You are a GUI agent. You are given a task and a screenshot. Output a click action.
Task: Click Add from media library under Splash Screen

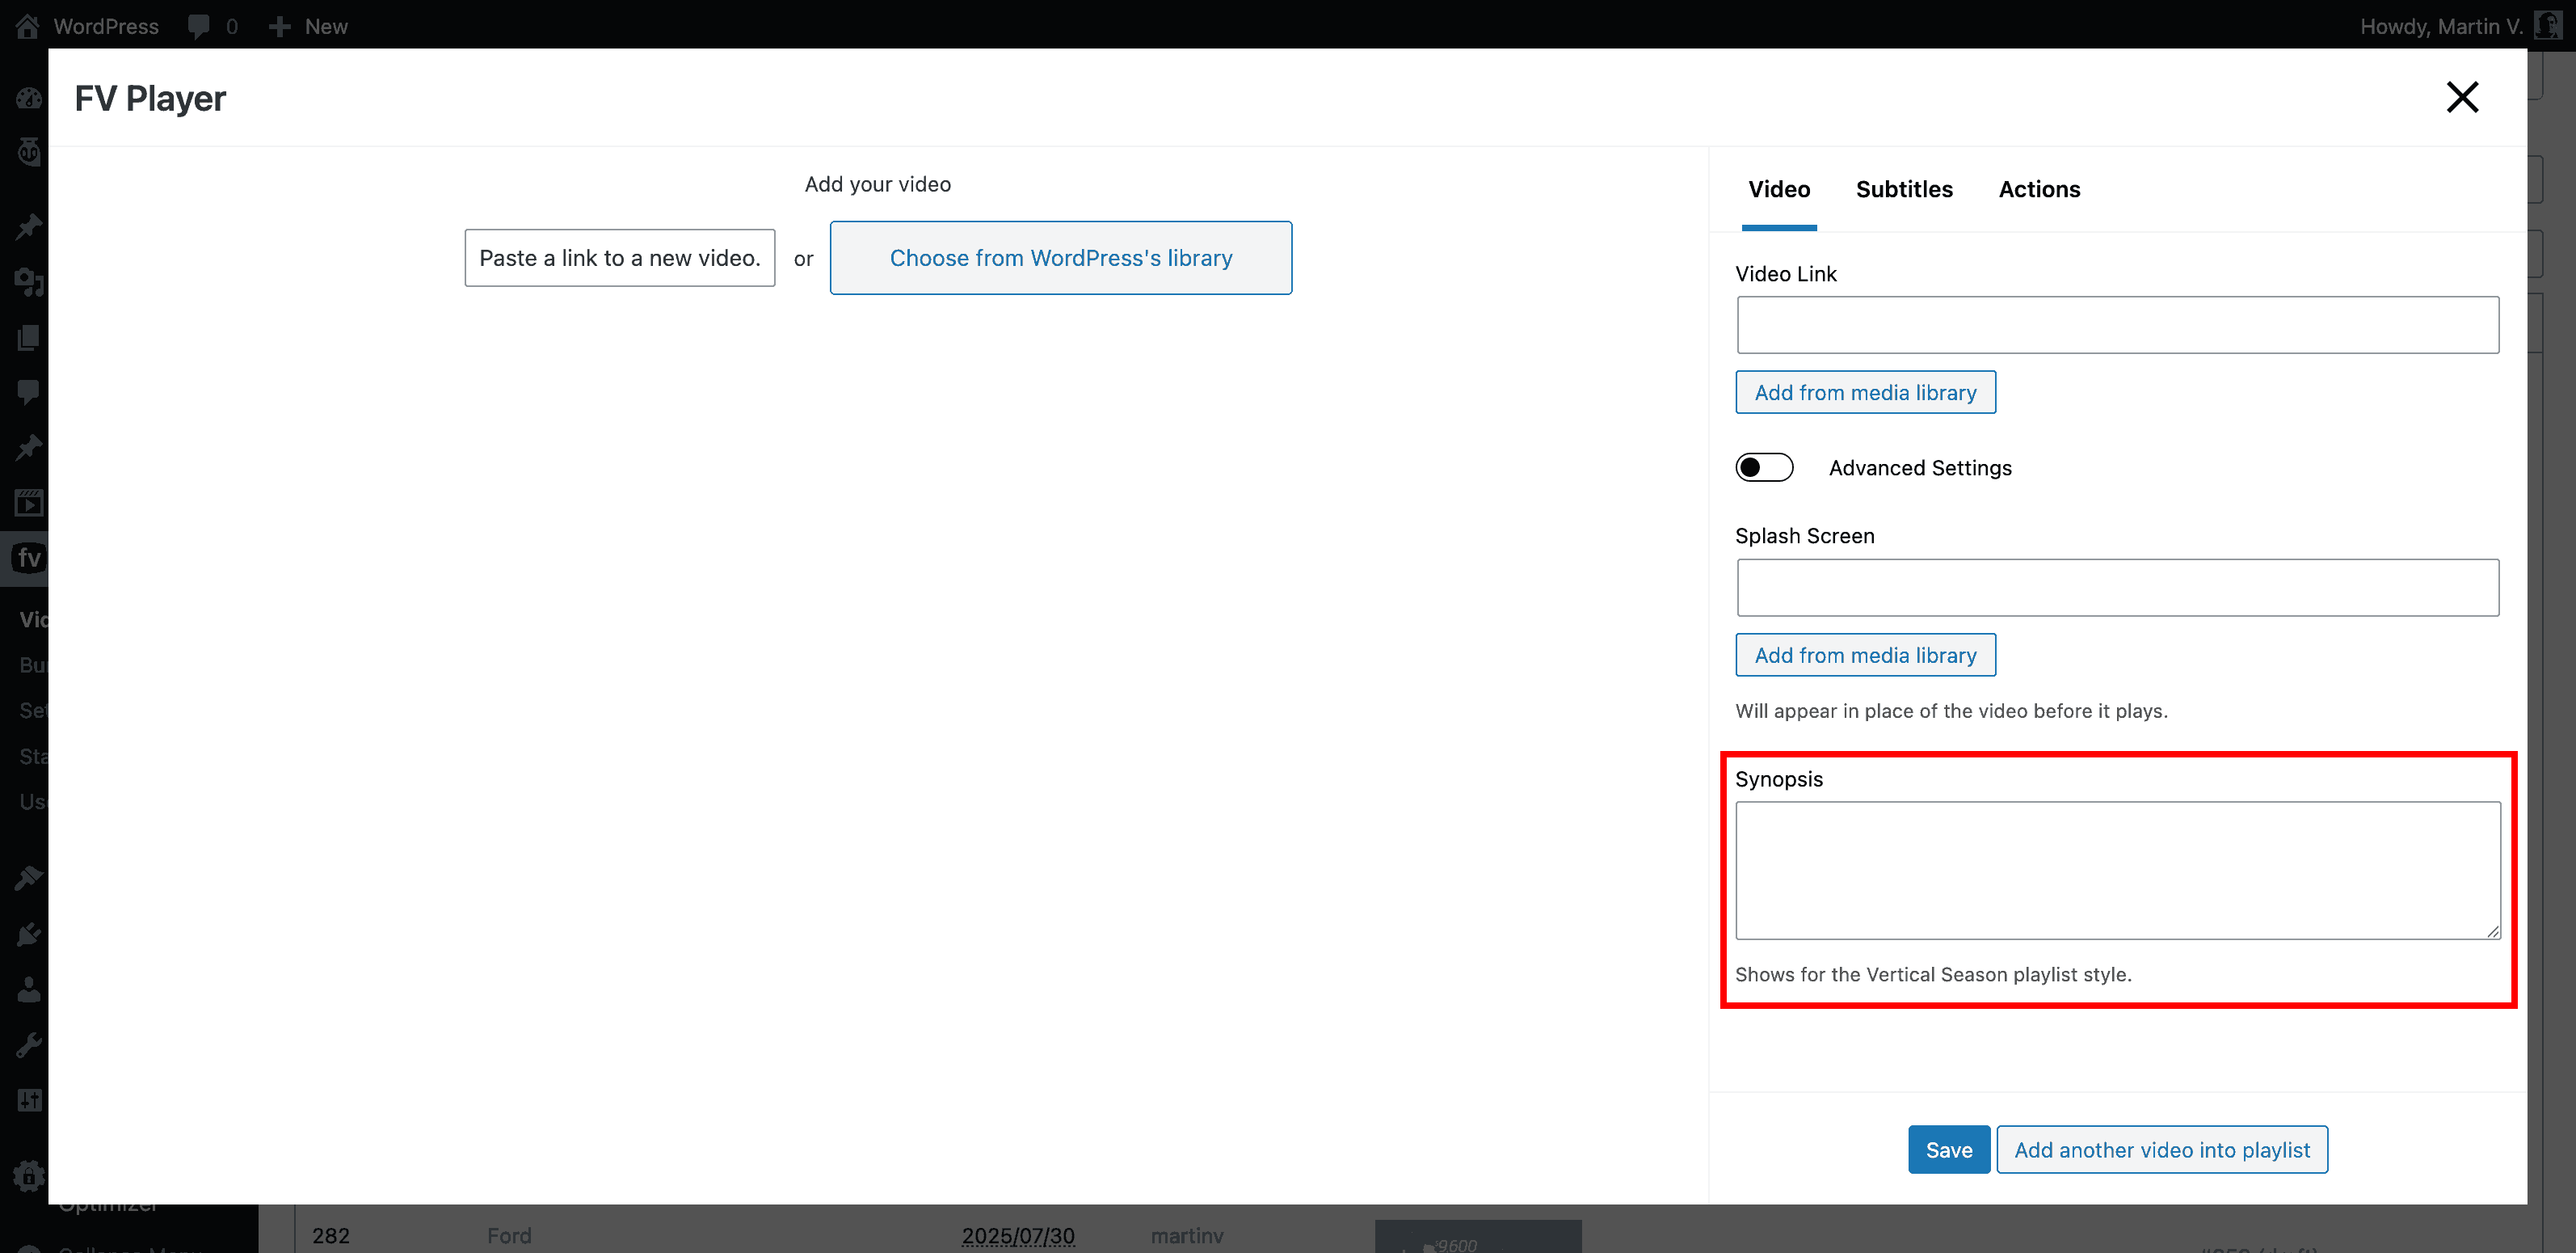[x=1865, y=655]
